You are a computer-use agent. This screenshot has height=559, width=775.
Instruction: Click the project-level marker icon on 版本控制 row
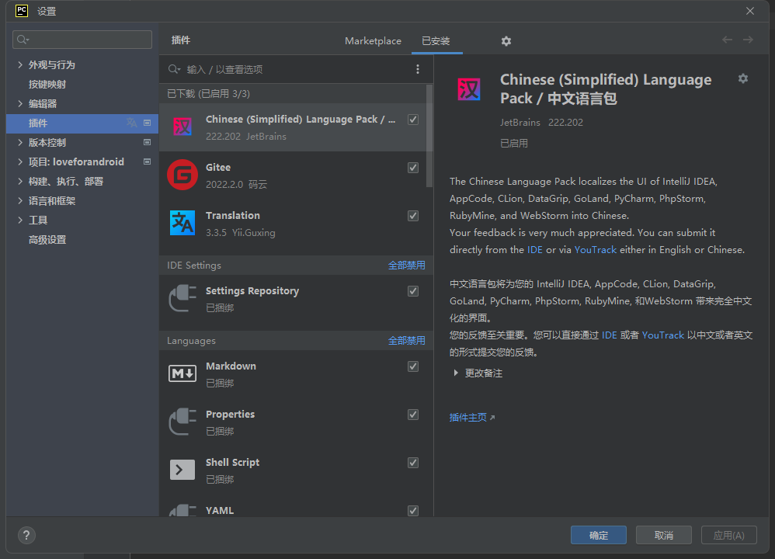(x=147, y=142)
